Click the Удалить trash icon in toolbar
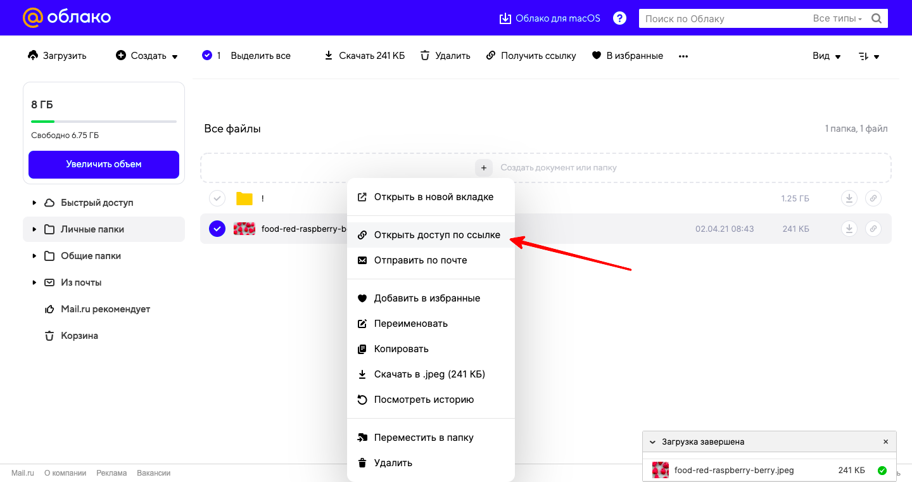912x482 pixels. (426, 56)
